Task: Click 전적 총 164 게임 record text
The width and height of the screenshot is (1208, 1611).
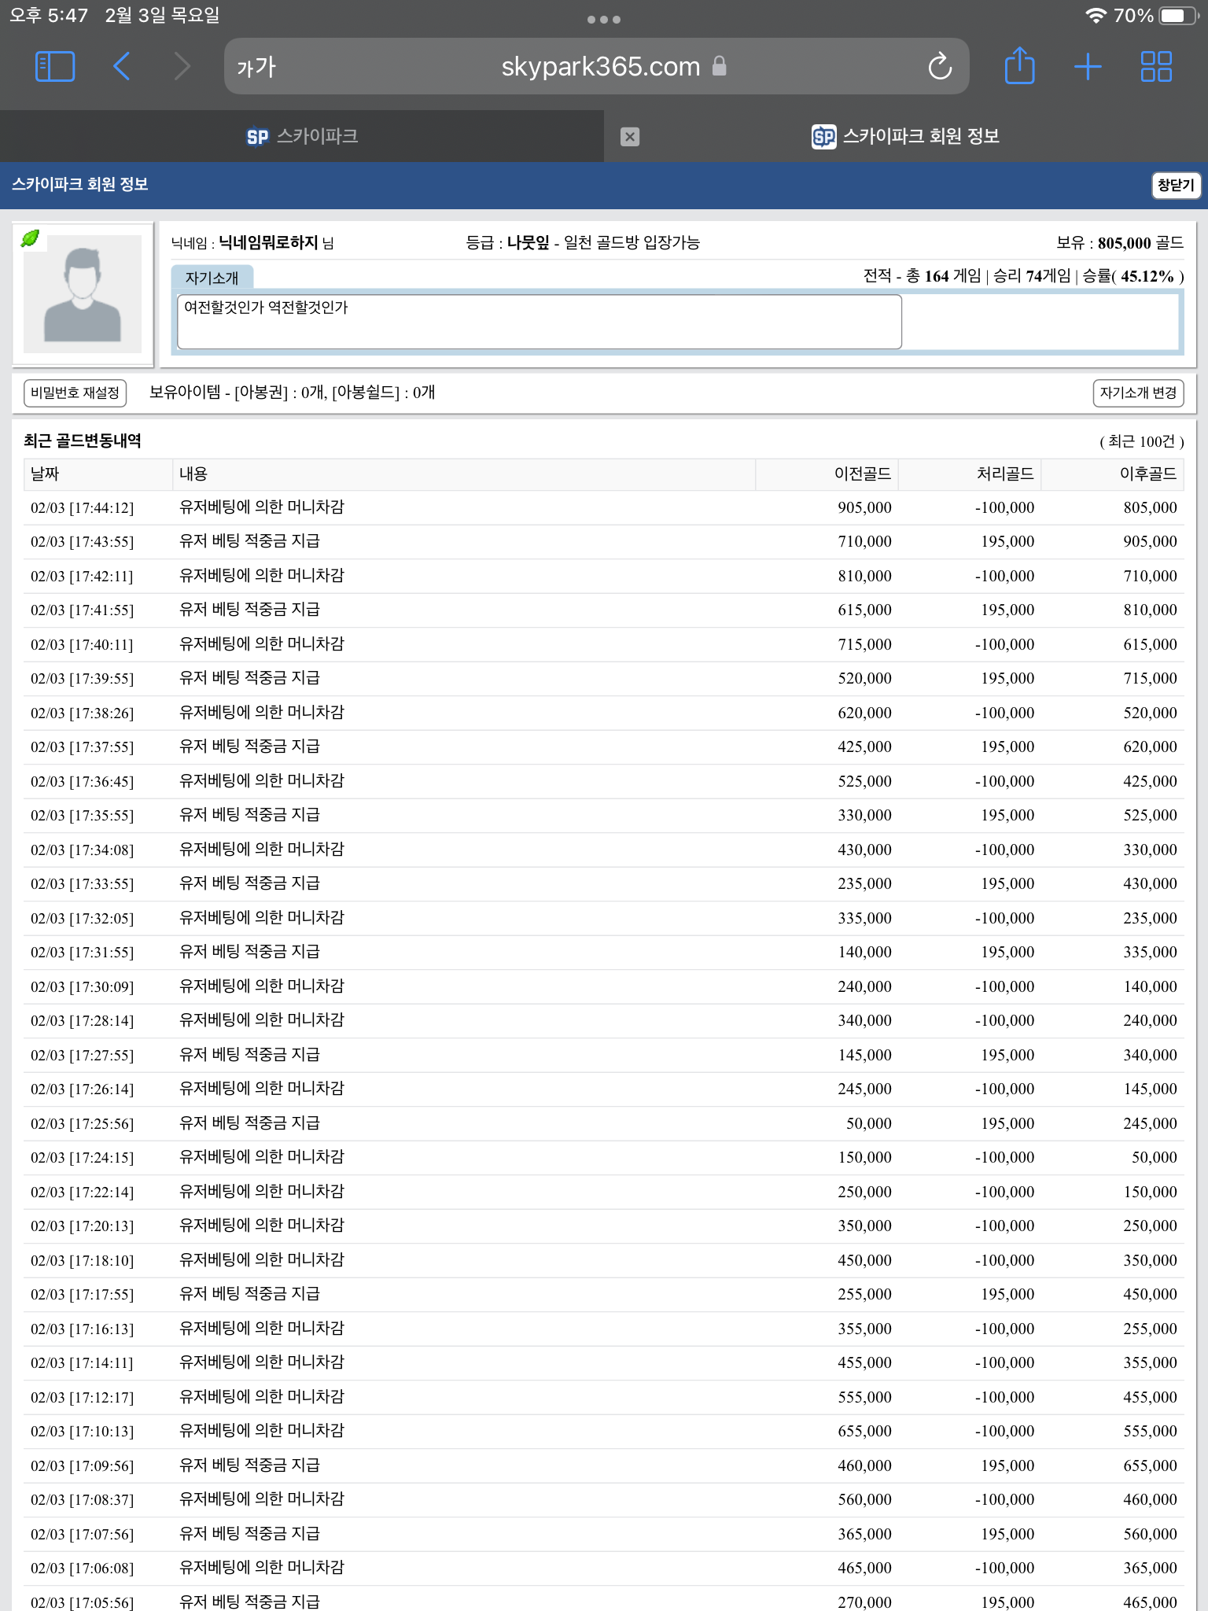Action: tap(922, 276)
